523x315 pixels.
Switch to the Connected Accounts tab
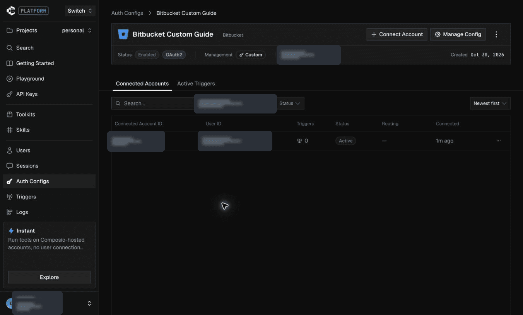point(142,84)
